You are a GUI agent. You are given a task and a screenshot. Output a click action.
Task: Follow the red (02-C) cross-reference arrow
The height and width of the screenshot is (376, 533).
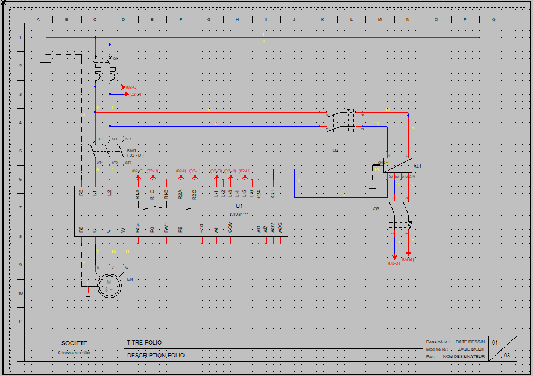131,87
